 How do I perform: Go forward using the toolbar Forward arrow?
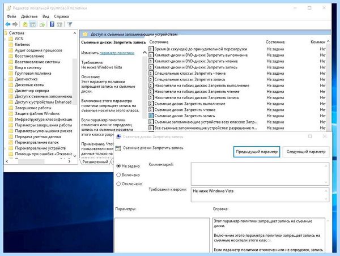(15, 24)
